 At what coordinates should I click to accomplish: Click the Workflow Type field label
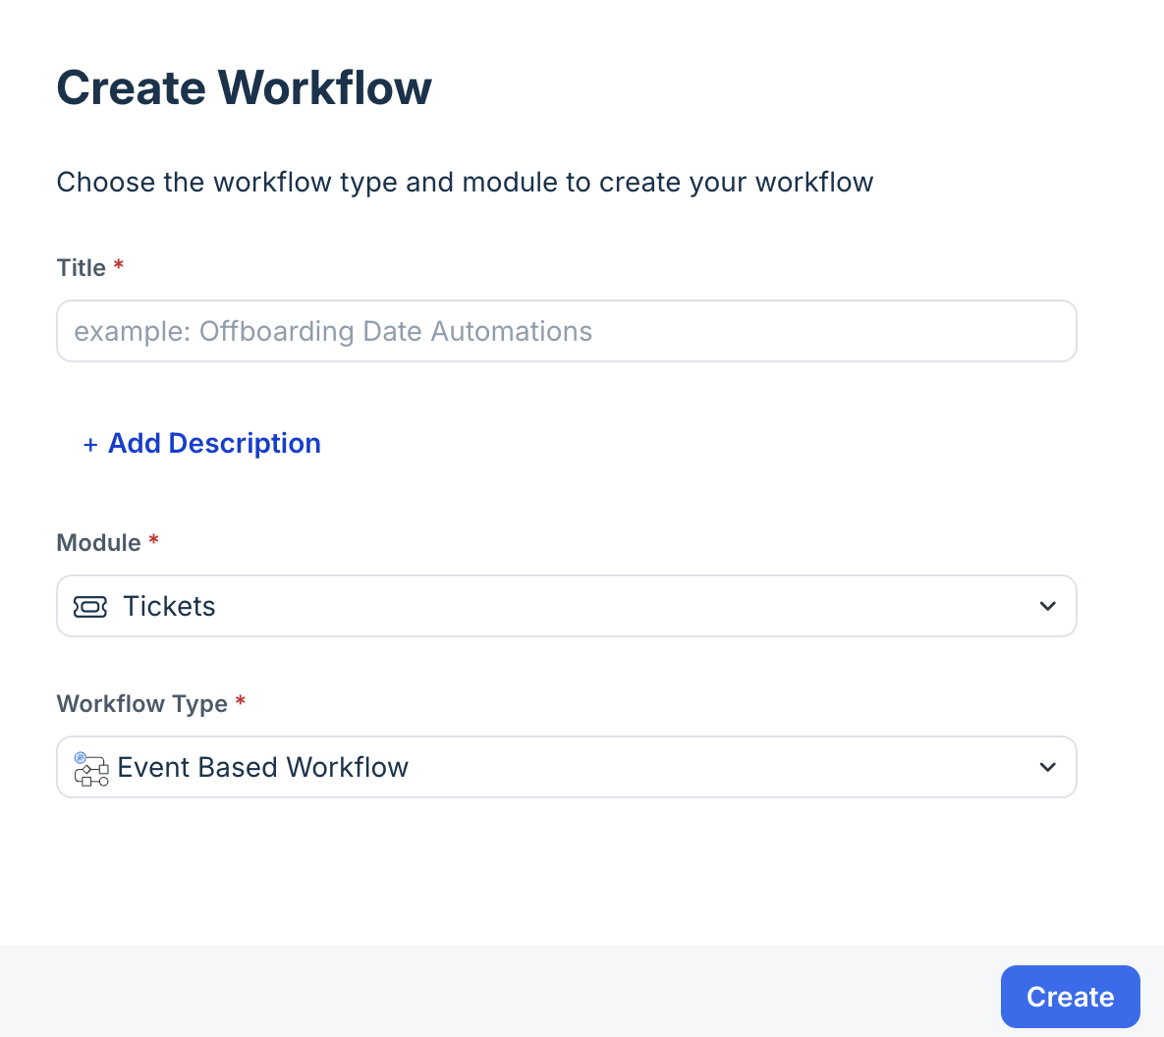pyautogui.click(x=142, y=704)
